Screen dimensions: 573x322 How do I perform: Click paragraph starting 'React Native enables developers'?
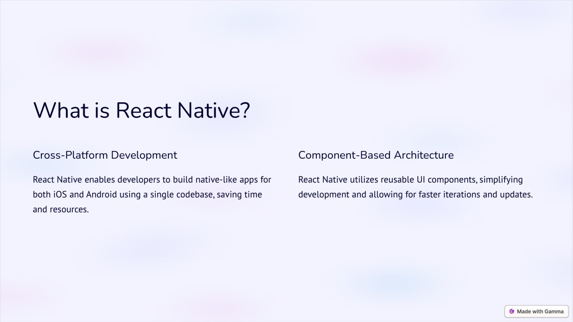click(x=152, y=194)
